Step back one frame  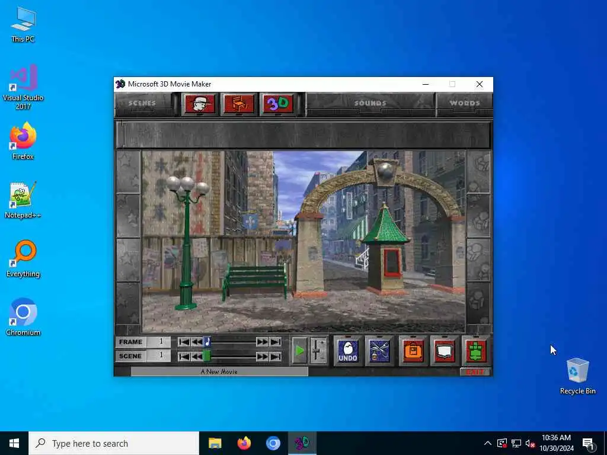(x=197, y=342)
